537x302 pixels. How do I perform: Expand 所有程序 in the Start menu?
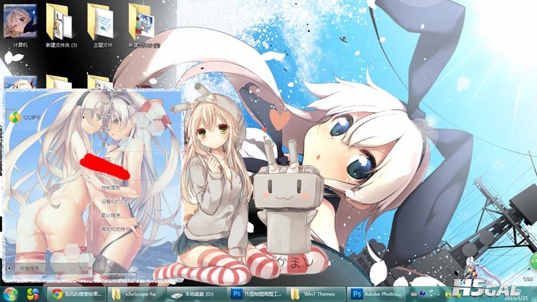click(30, 267)
